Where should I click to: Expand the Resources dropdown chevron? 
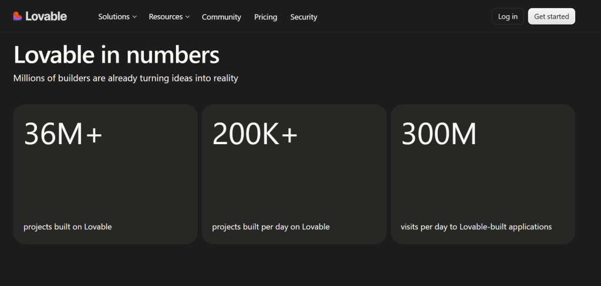coord(187,17)
